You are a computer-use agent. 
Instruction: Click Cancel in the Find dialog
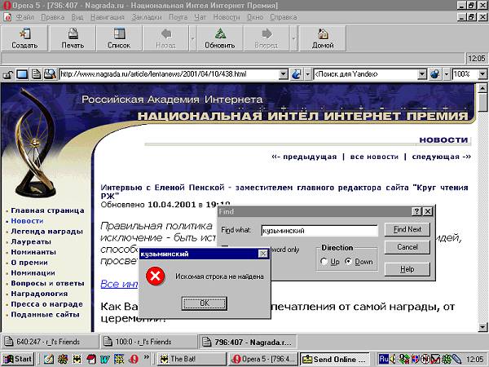coord(407,247)
